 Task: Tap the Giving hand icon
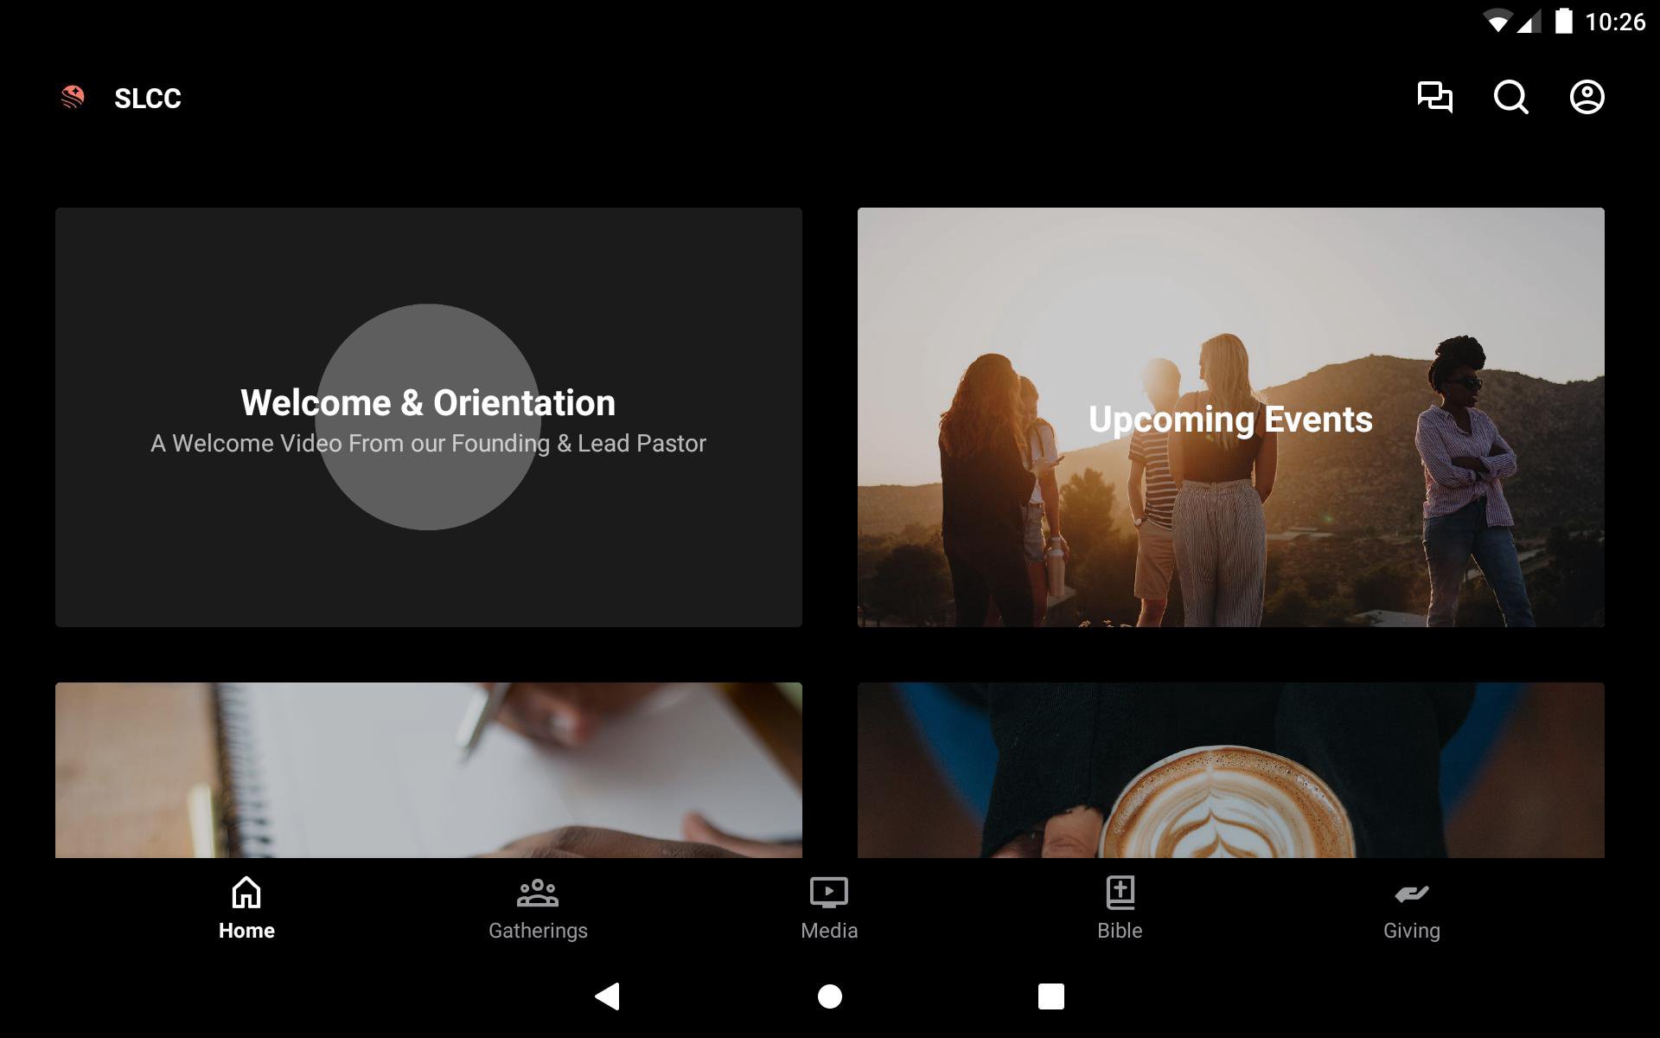pos(1411,893)
